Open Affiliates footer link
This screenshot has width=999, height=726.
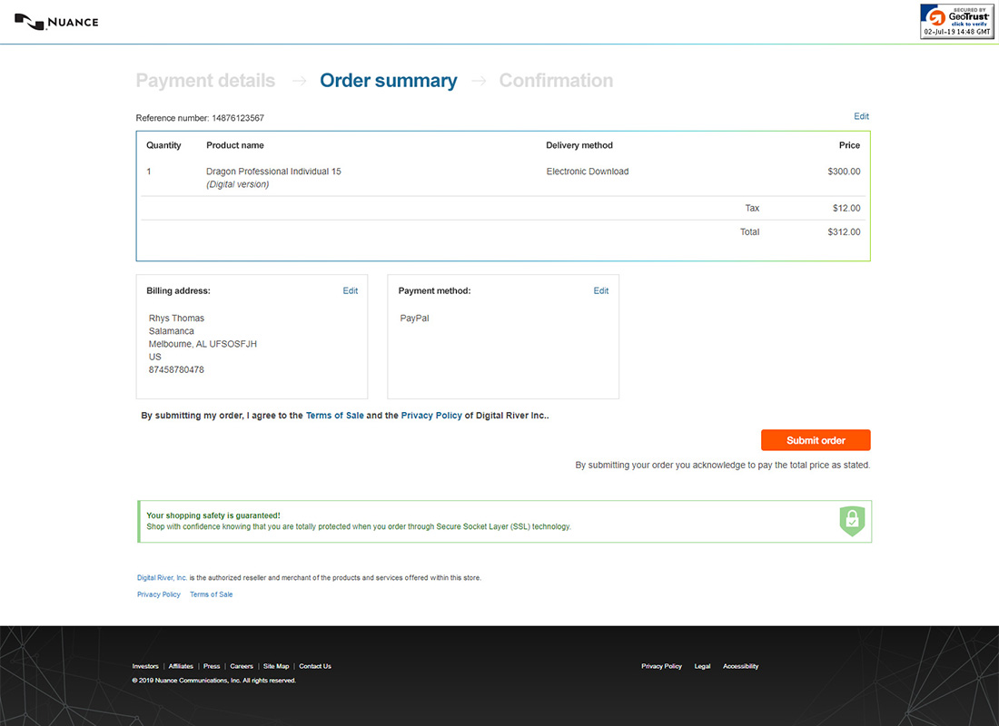click(x=181, y=666)
